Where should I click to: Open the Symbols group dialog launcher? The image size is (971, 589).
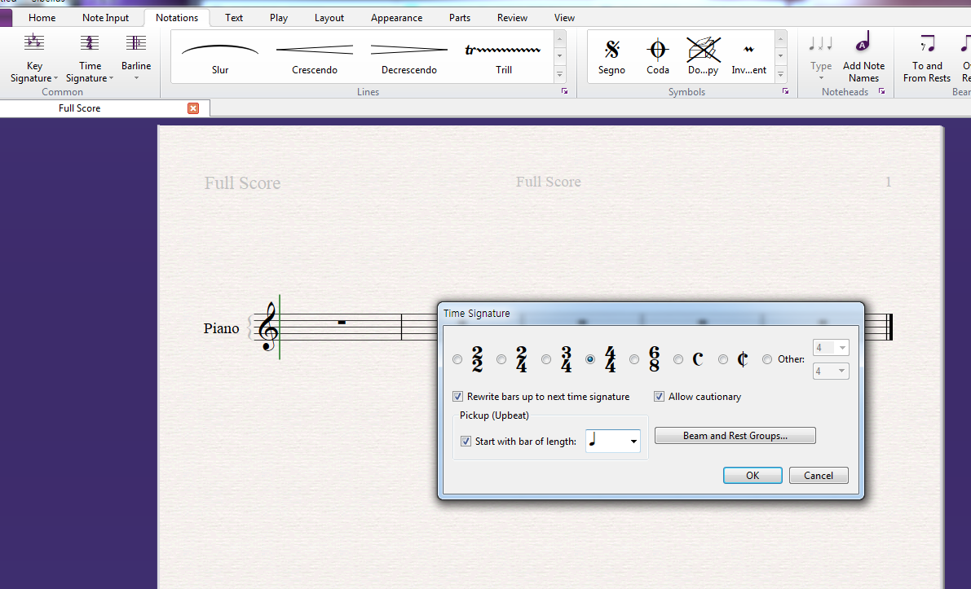pyautogui.click(x=785, y=91)
